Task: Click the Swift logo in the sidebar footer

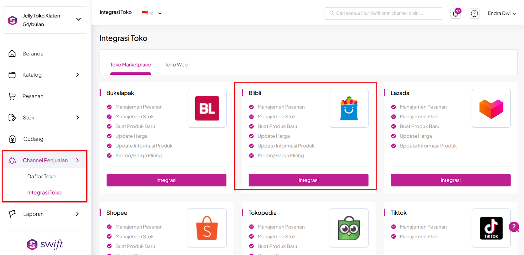Action: [45, 244]
